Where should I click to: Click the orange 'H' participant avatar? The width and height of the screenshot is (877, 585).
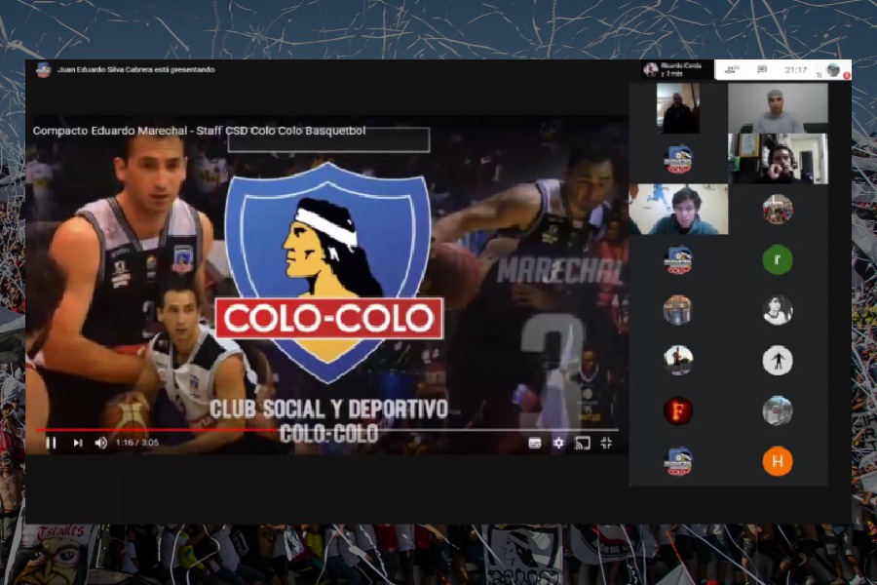(778, 461)
